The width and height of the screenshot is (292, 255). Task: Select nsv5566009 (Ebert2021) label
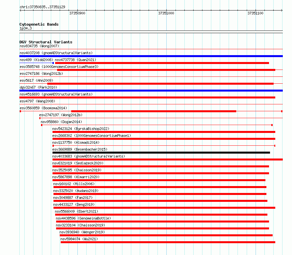[x=76, y=211]
